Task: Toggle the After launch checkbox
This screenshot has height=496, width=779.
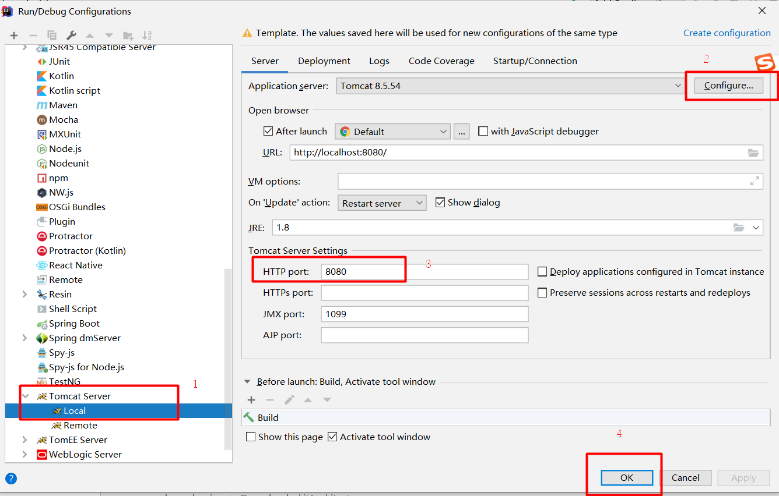Action: pos(268,131)
